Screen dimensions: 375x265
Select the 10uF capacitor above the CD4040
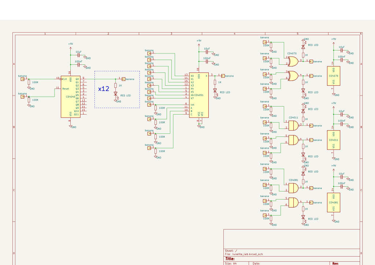(x=78, y=56)
